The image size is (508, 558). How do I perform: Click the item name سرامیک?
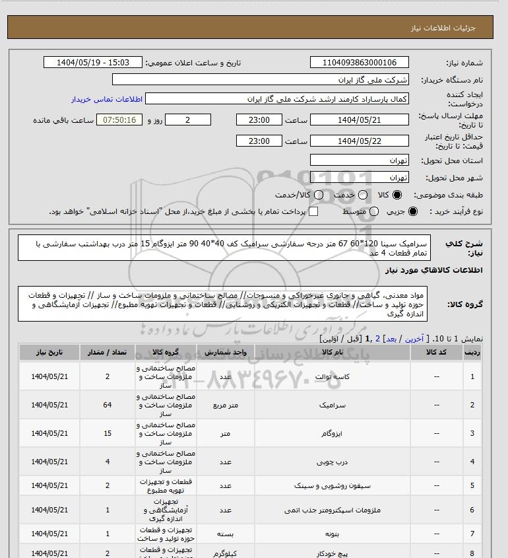click(333, 405)
